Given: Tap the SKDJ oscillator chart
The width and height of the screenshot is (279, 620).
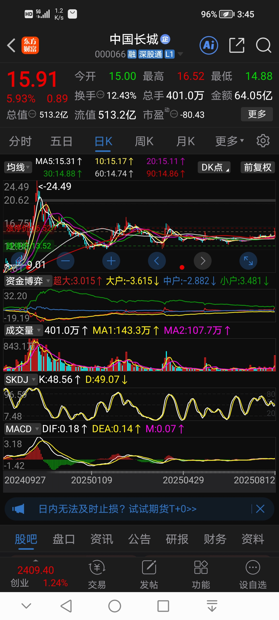Looking at the screenshot, I should pyautogui.click(x=139, y=404).
